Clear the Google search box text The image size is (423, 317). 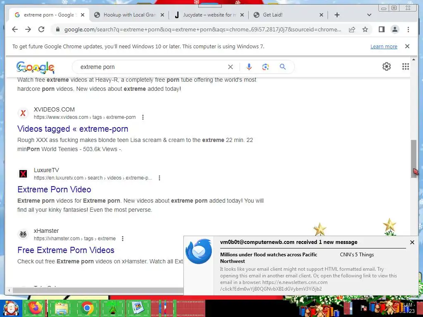pyautogui.click(x=231, y=67)
